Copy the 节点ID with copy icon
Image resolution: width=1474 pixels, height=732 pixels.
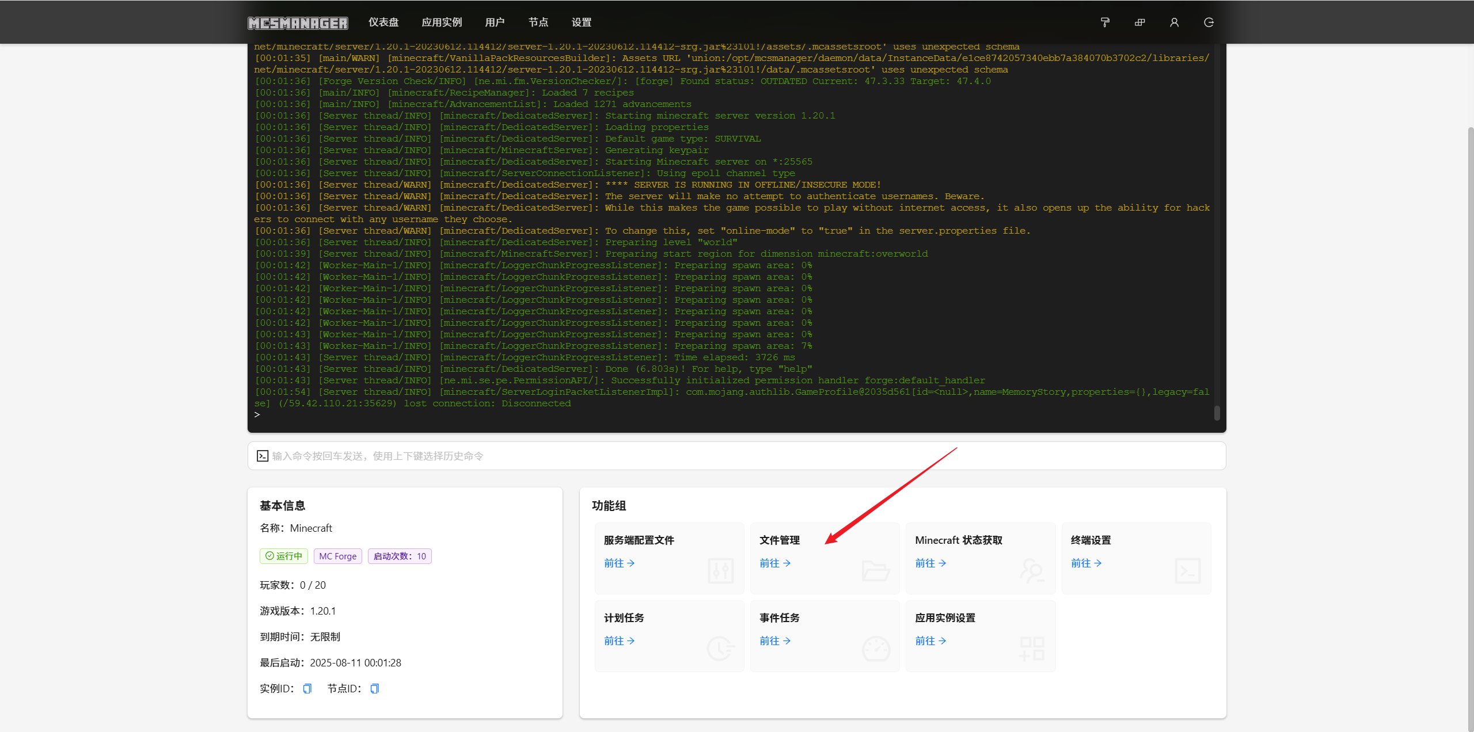(375, 689)
